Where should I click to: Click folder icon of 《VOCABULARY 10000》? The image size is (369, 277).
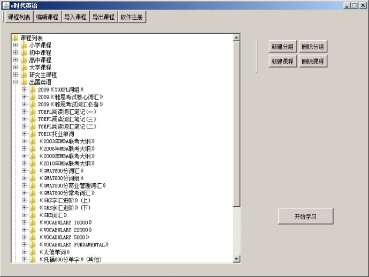(x=33, y=222)
